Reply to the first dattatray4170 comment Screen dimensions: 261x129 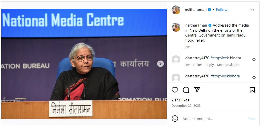click(x=210, y=65)
